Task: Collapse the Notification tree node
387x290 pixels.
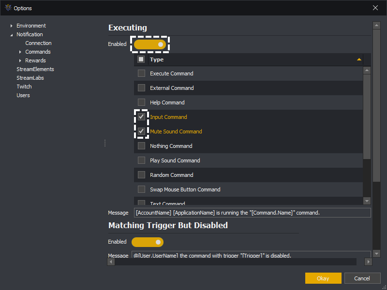Action: pos(11,35)
